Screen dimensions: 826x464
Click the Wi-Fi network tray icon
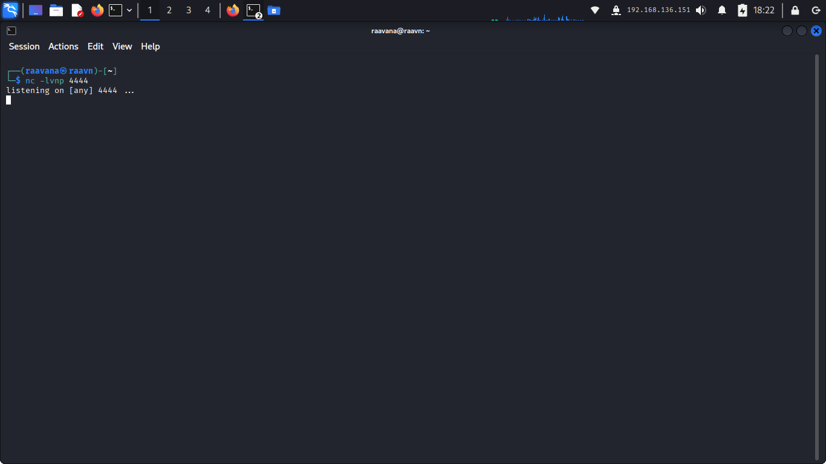(595, 10)
